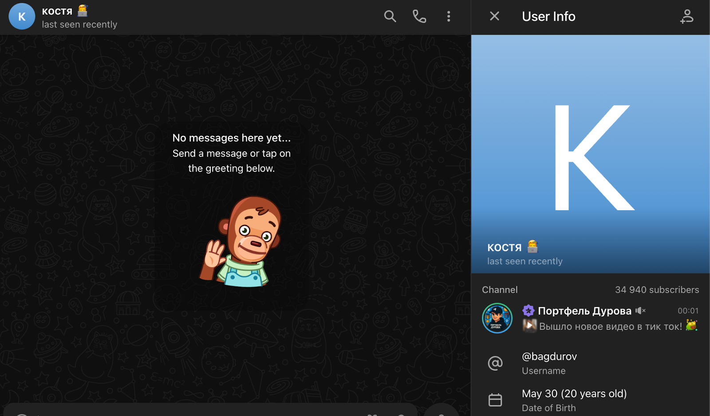Click the "No messages here yet..." text
Image resolution: width=710 pixels, height=416 pixels.
pos(232,138)
